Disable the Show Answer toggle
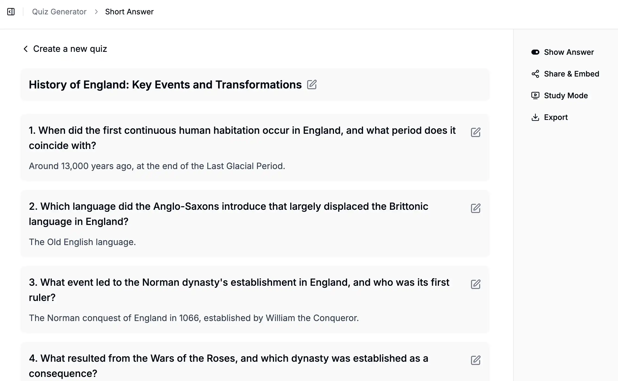This screenshot has width=618, height=381. 535,52
